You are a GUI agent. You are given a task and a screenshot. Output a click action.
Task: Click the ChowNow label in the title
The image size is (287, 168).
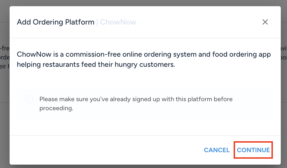click(118, 22)
